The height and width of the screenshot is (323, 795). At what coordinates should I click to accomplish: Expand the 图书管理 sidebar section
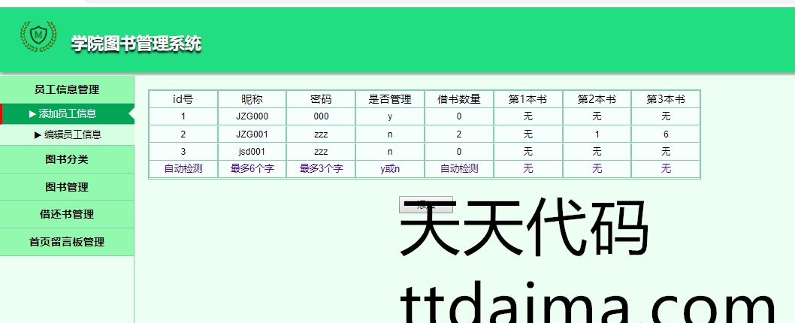(66, 187)
